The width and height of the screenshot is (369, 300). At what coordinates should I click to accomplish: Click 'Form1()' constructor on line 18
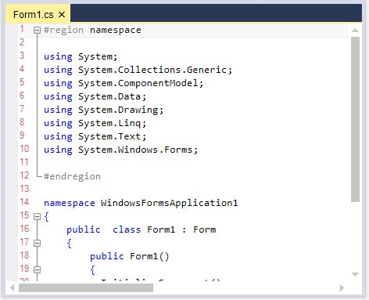pos(149,256)
